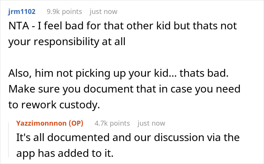Screen dimensions: 264x164
Task: Click the reply line starting "It's all documented"
Action: (127, 138)
